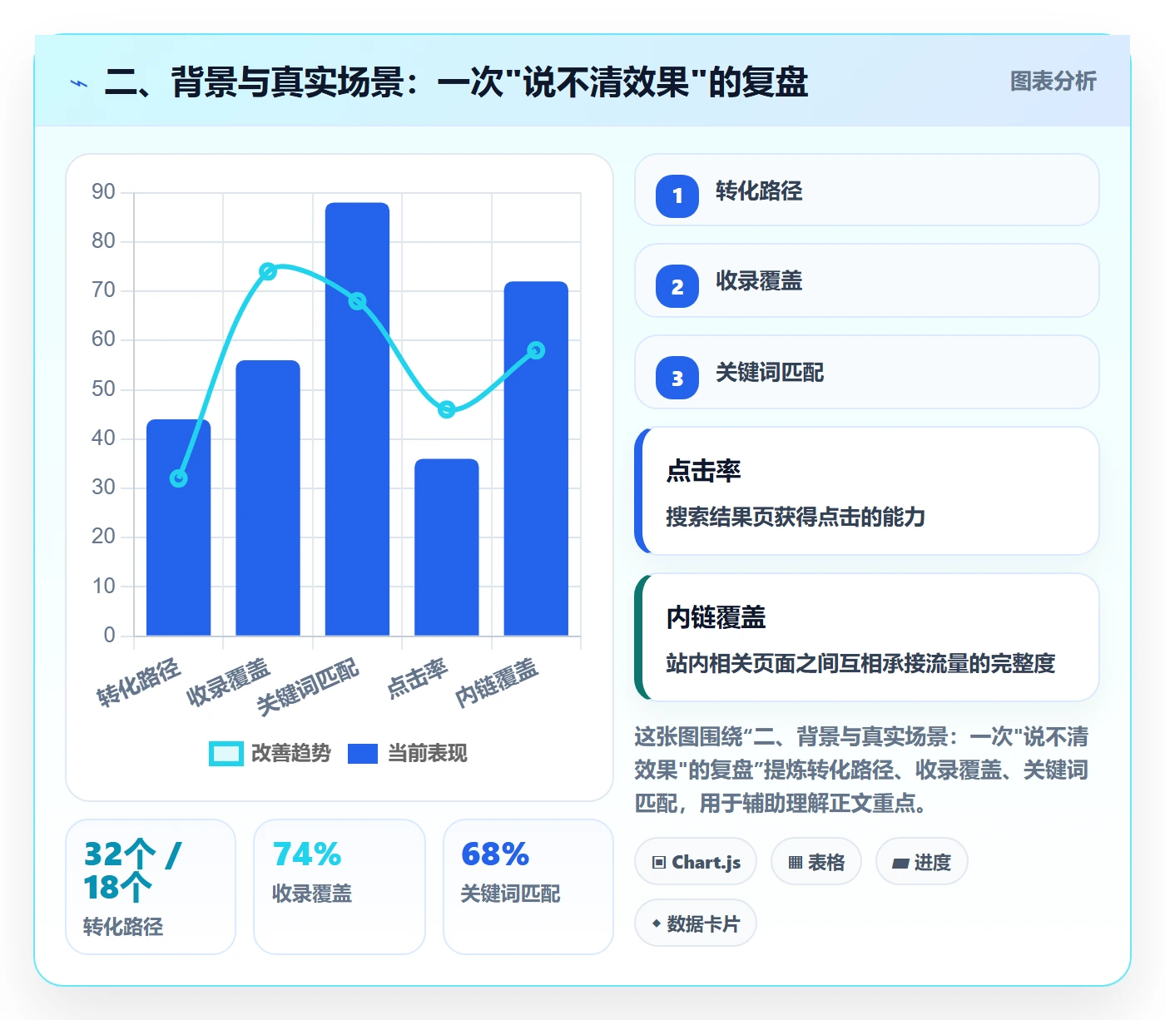Click the 74% stat value
The height and width of the screenshot is (1020, 1165).
point(307,854)
